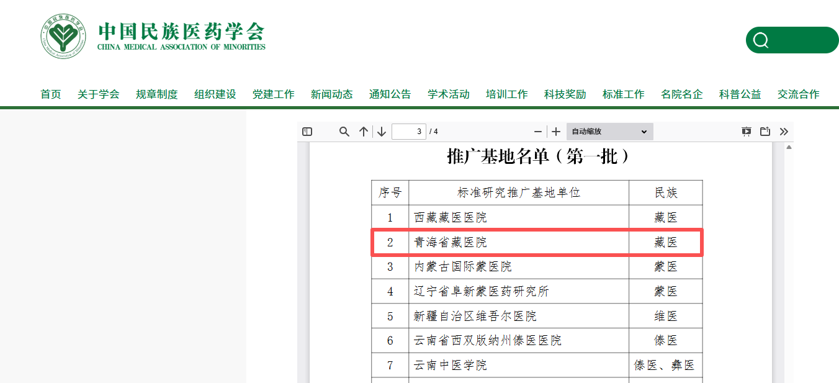Screen dimensions: 839x383
Task: Open the PDF find-in-document tool
Action: pos(344,132)
